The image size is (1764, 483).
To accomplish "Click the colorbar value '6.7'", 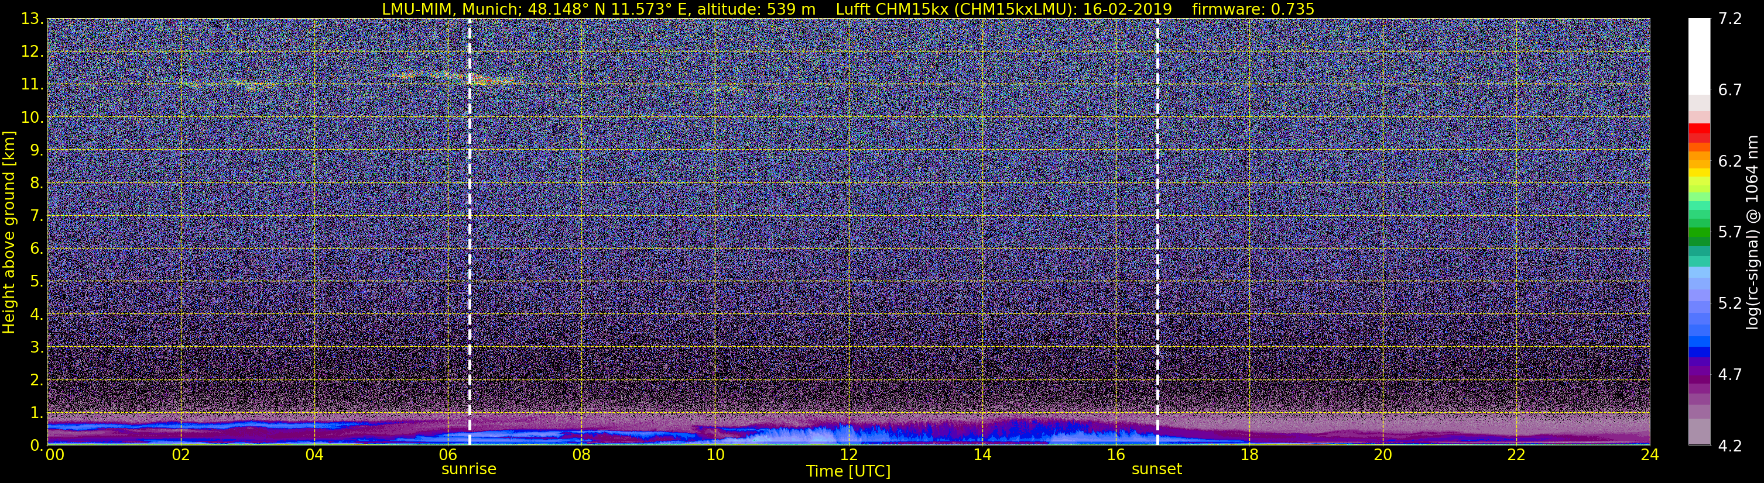I will click(x=1730, y=90).
